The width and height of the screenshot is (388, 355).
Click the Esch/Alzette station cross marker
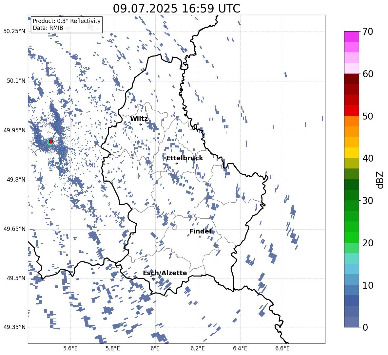[x=153, y=278]
